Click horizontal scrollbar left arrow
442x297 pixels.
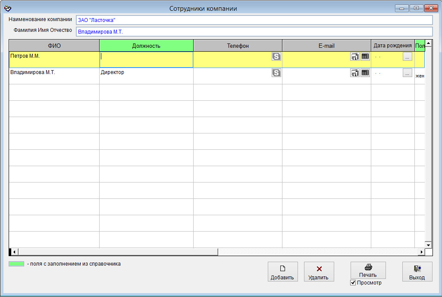click(14, 252)
